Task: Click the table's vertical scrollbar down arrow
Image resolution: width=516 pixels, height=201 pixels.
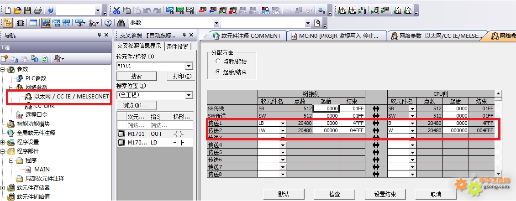Action: [x=498, y=174]
